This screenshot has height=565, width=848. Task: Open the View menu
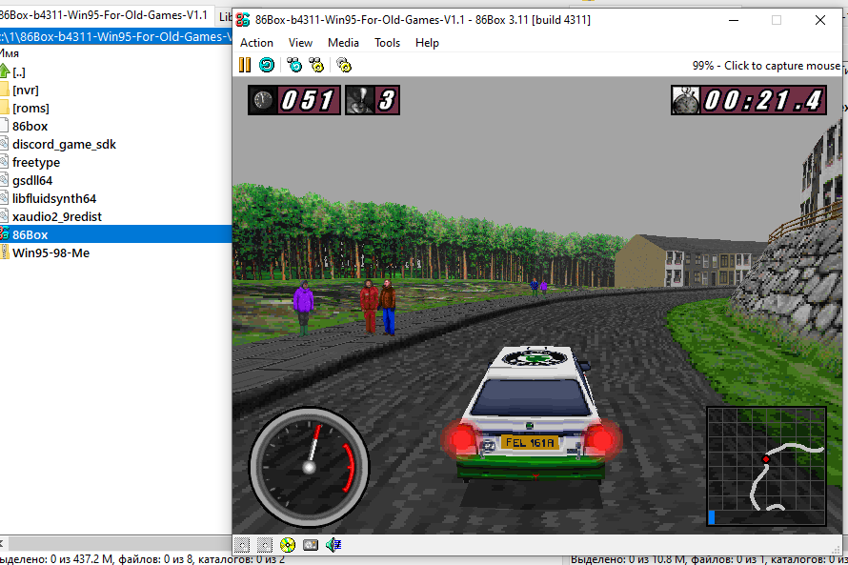click(300, 43)
